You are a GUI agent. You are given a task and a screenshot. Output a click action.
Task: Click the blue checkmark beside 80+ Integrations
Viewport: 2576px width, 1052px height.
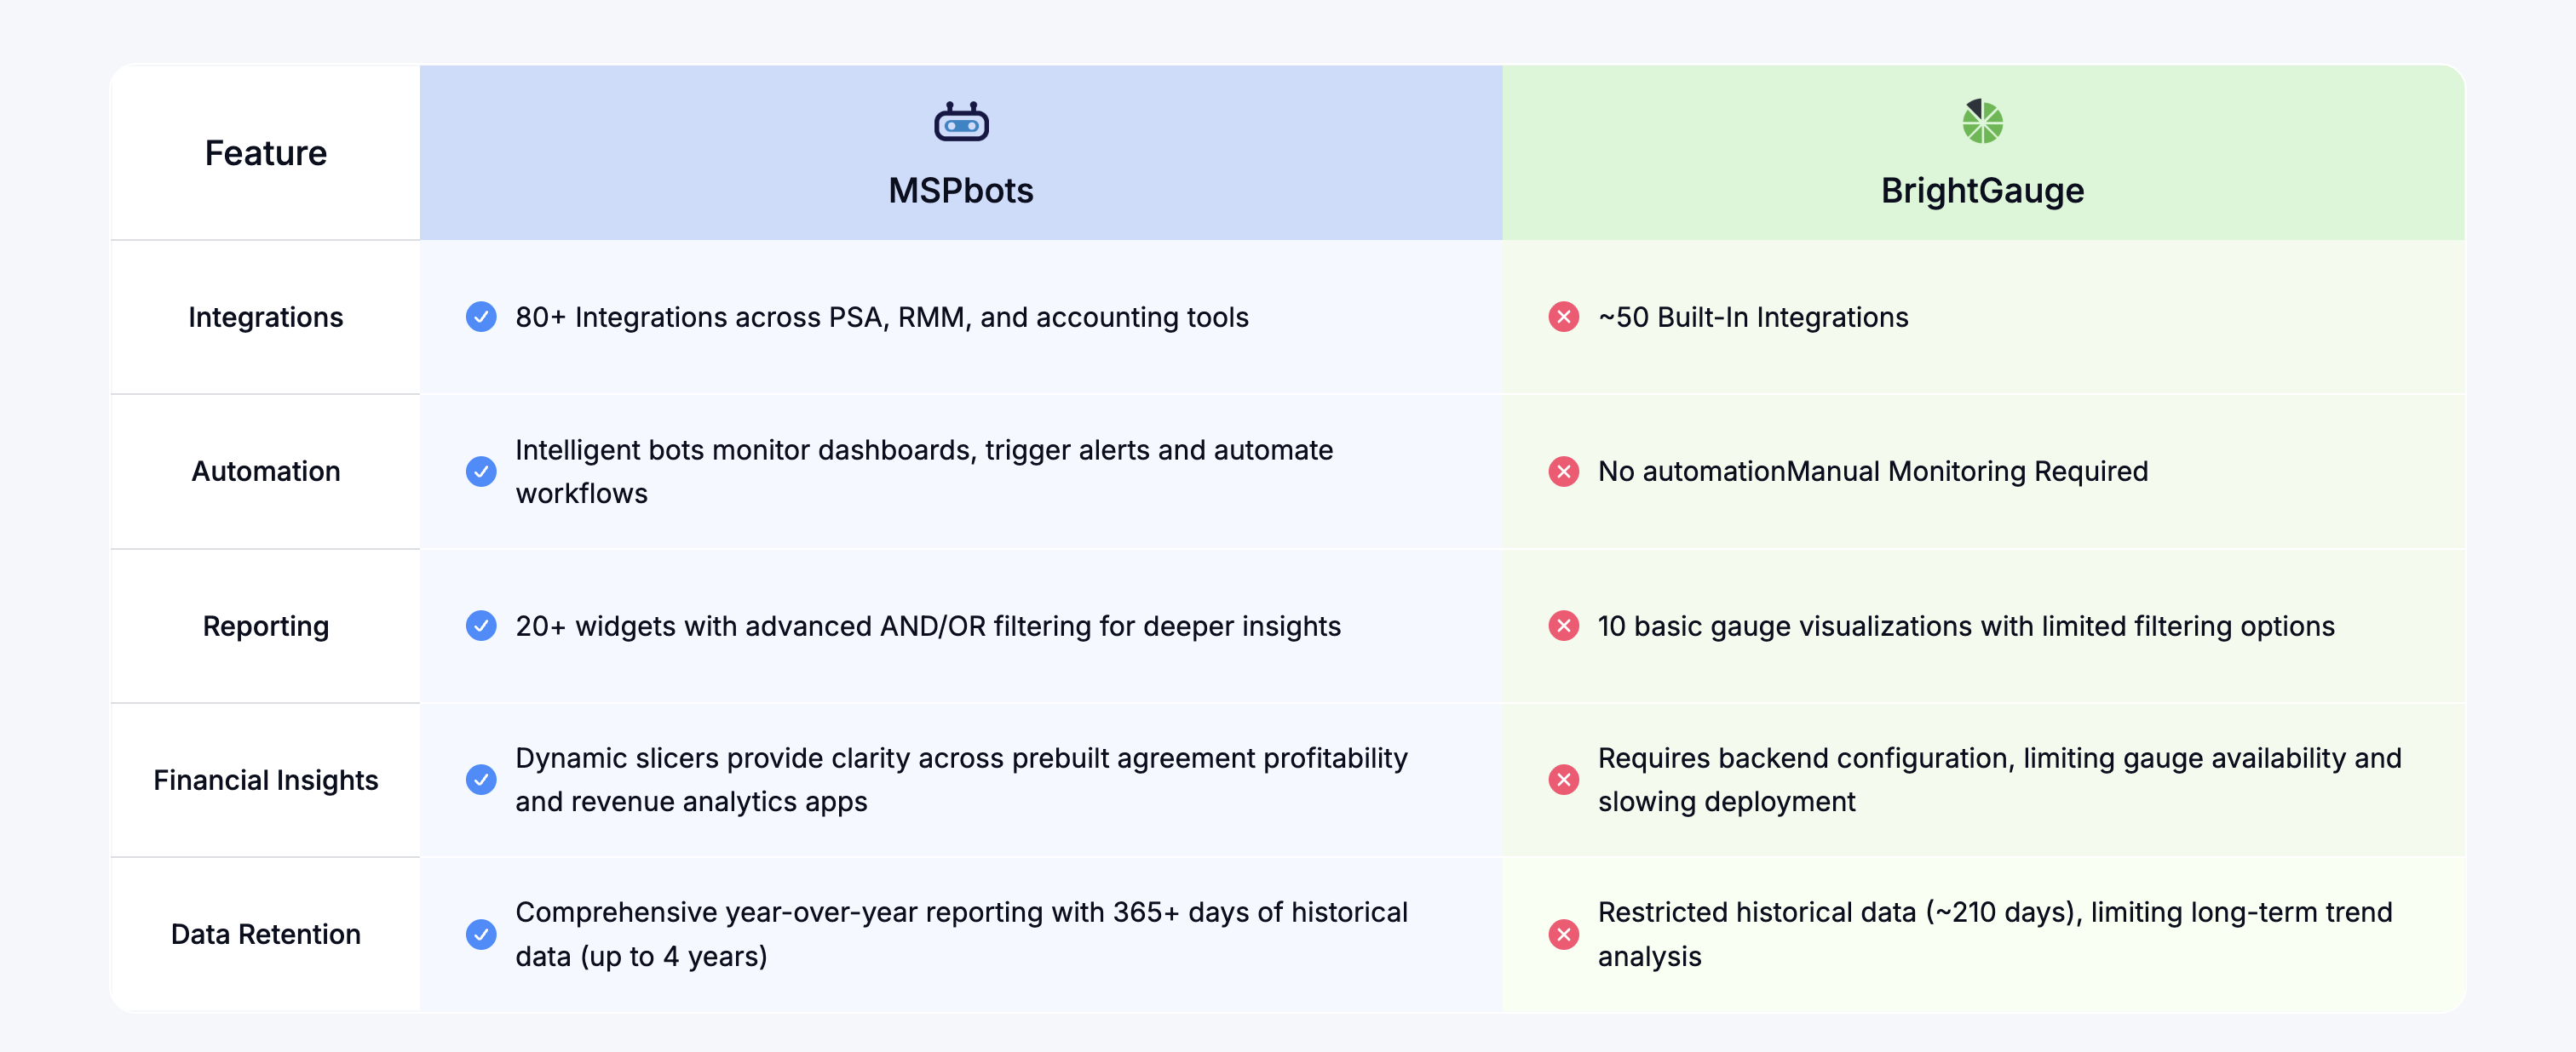click(481, 317)
